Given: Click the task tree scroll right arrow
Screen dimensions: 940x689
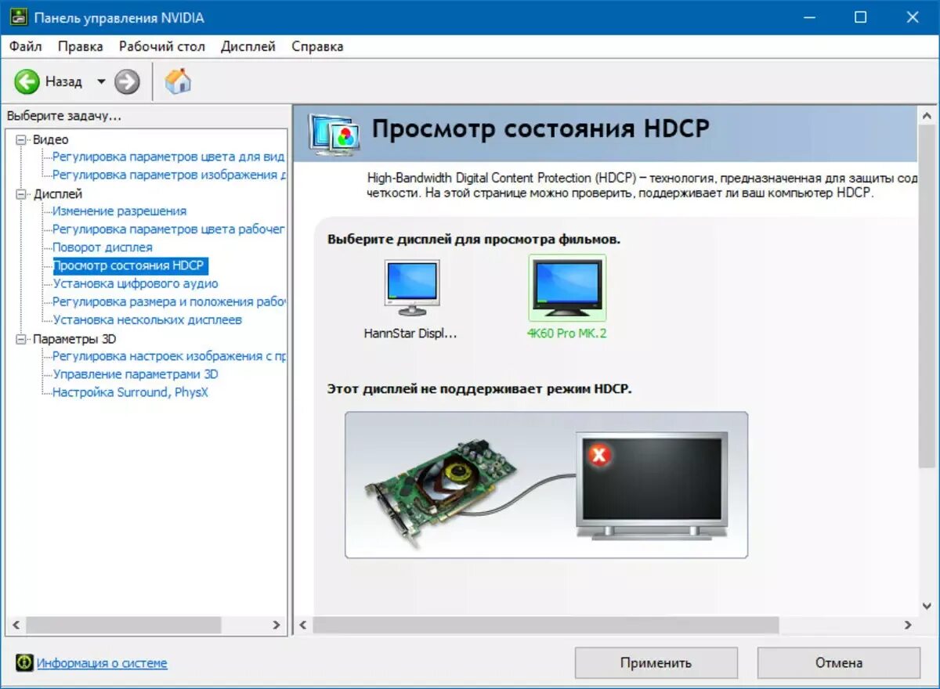Looking at the screenshot, I should (x=276, y=625).
